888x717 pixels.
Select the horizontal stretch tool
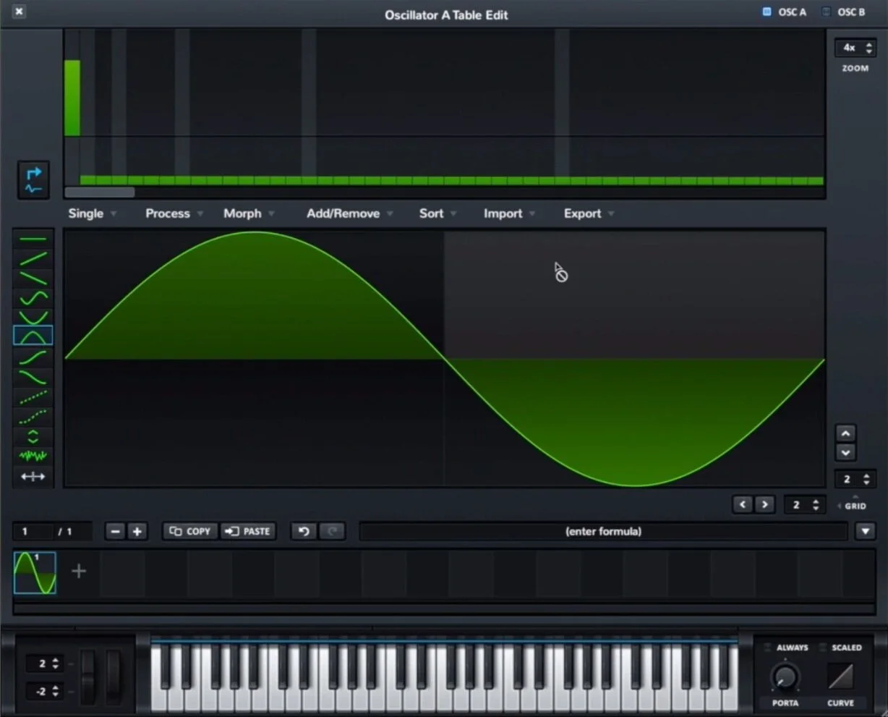point(33,476)
